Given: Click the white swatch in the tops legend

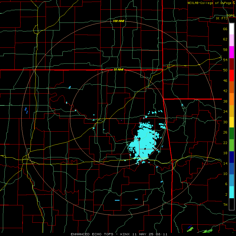Looking at the screenshot, I should (x=232, y=29).
